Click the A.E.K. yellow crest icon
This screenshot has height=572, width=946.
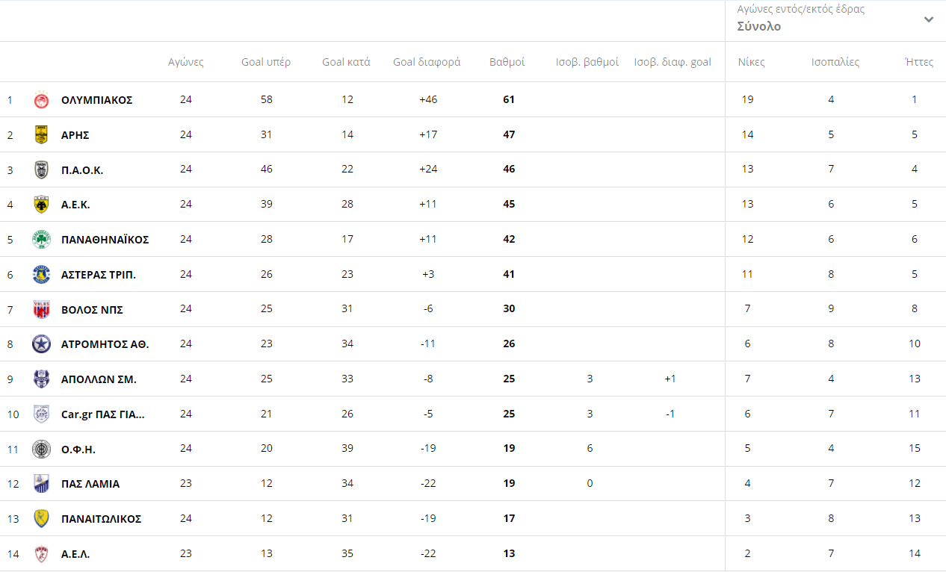click(x=41, y=205)
